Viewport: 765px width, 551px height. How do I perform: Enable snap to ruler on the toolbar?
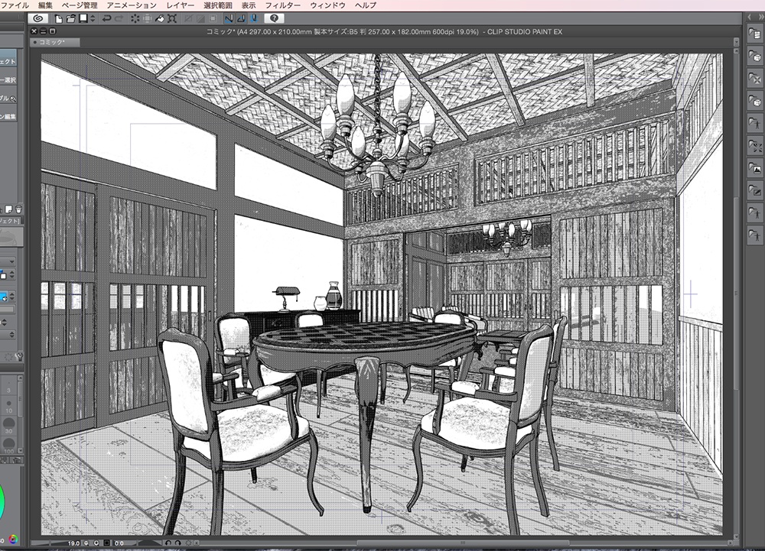(228, 21)
